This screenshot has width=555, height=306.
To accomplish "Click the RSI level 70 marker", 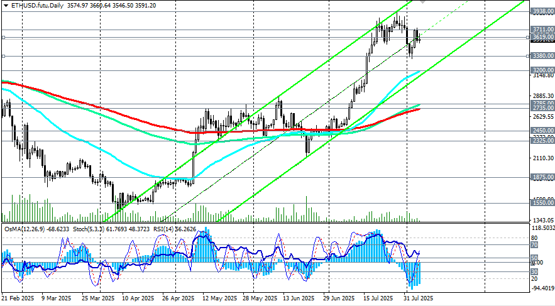I will [x=534, y=245].
